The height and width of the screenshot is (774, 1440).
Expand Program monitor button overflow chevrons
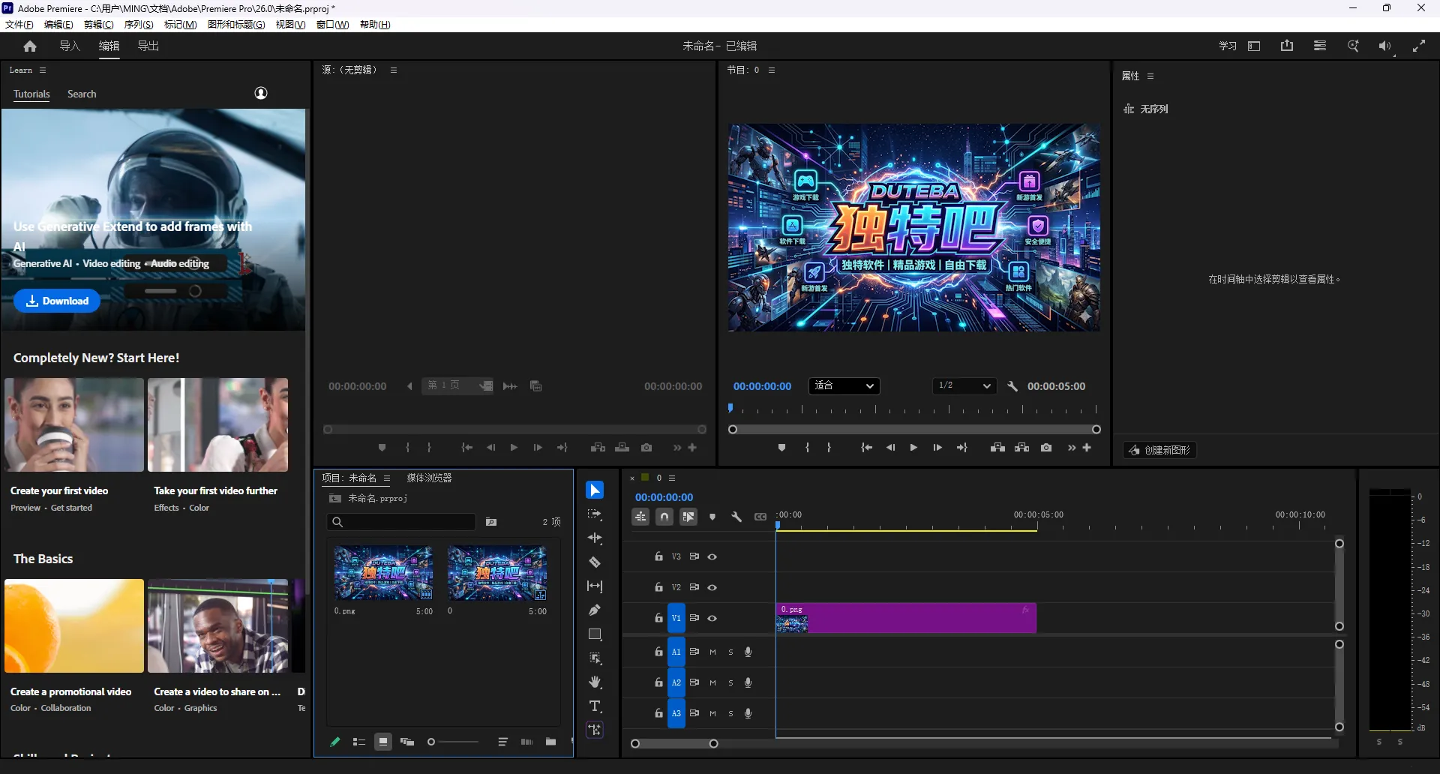tap(1072, 448)
